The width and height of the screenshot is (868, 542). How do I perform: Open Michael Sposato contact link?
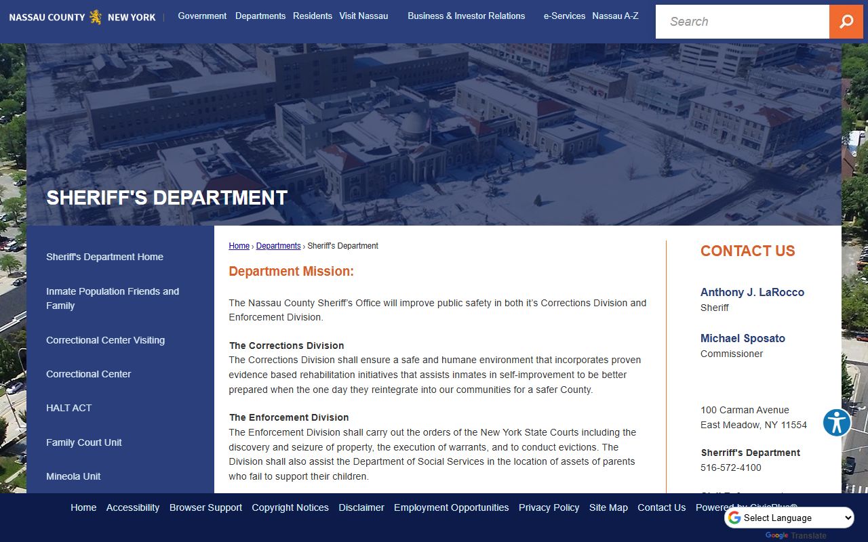(743, 338)
